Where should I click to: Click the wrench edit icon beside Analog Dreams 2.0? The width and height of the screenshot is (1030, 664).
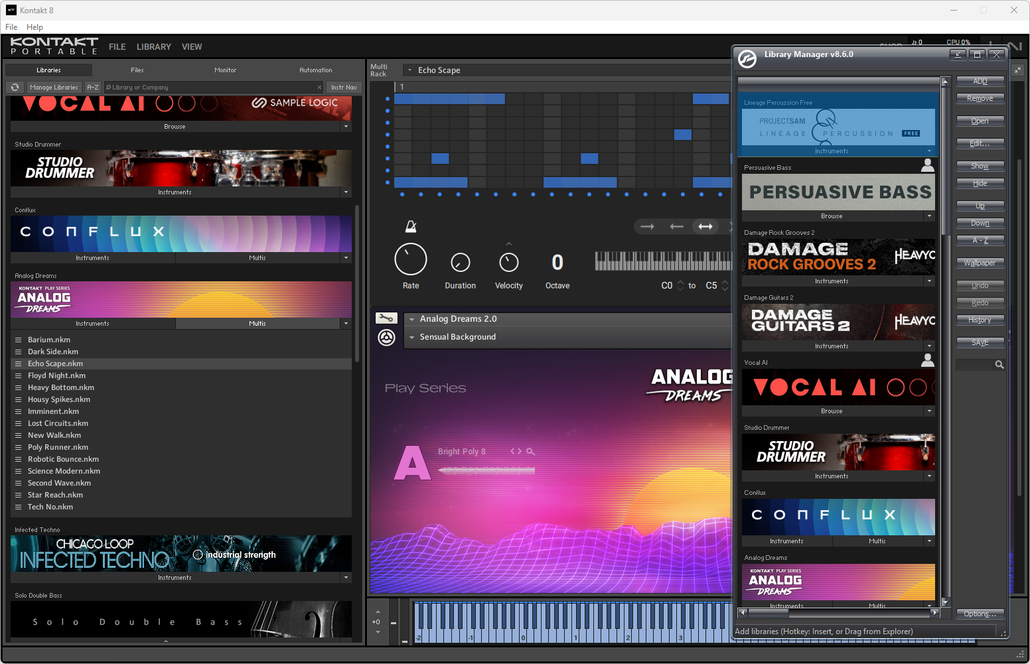pos(386,318)
